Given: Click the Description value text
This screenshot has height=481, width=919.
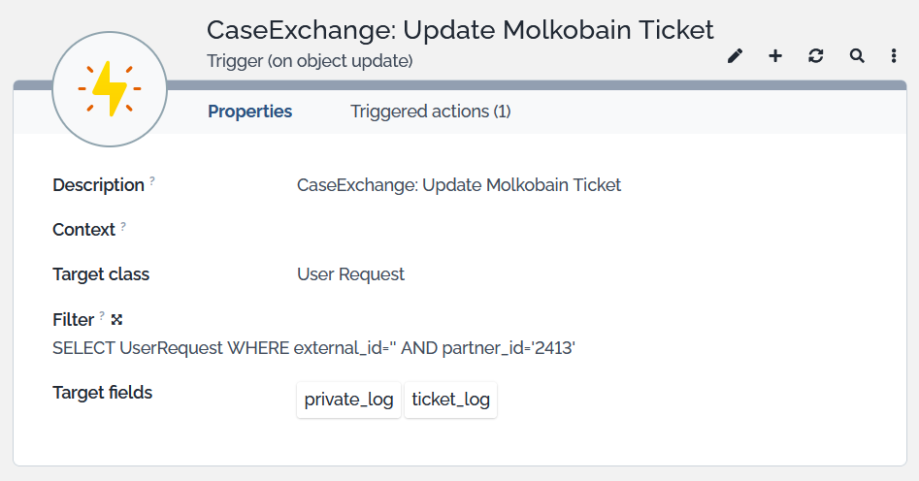Looking at the screenshot, I should [458, 185].
